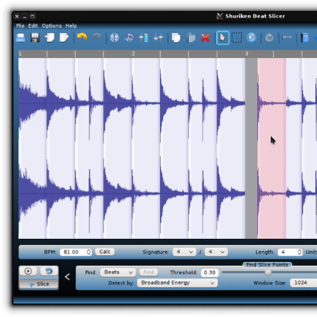
Task: Click the Normalise waveform icon
Action: coord(114,38)
